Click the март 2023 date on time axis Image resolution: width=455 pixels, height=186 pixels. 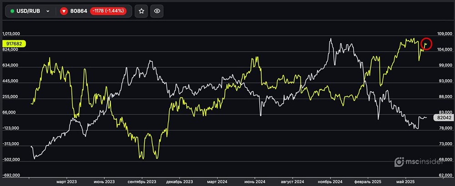66,181
